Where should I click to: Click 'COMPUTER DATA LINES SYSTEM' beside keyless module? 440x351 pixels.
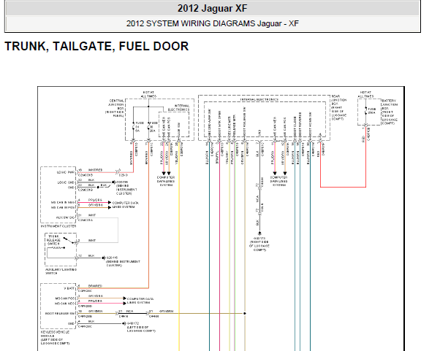(140, 301)
